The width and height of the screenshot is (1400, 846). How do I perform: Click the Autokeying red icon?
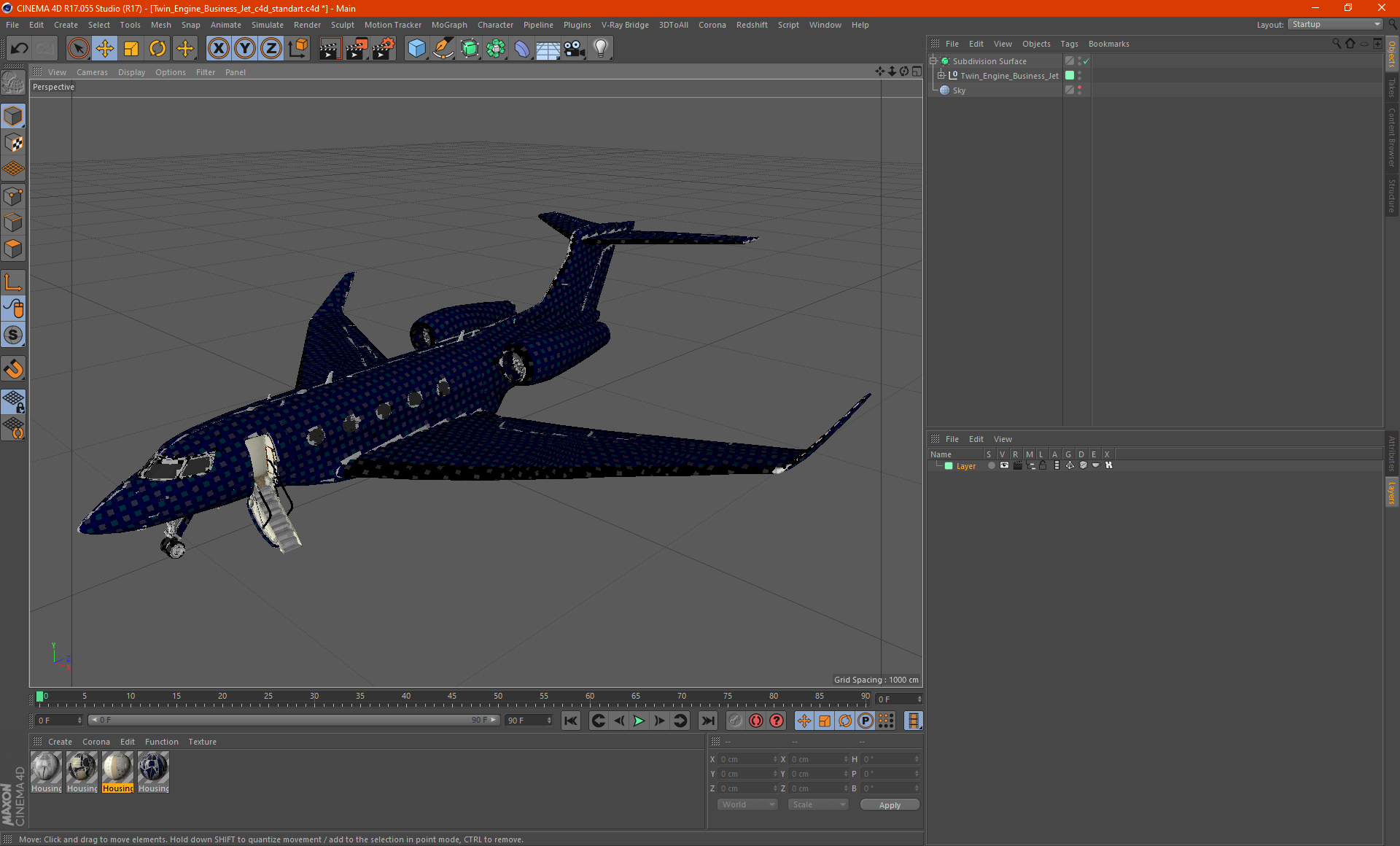[756, 721]
